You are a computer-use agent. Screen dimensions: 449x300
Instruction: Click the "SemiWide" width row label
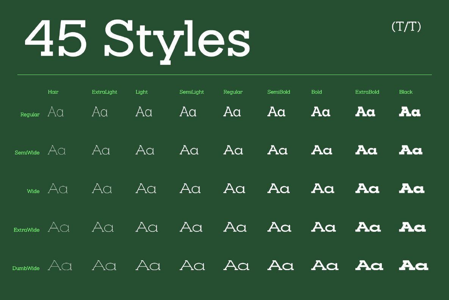(27, 153)
